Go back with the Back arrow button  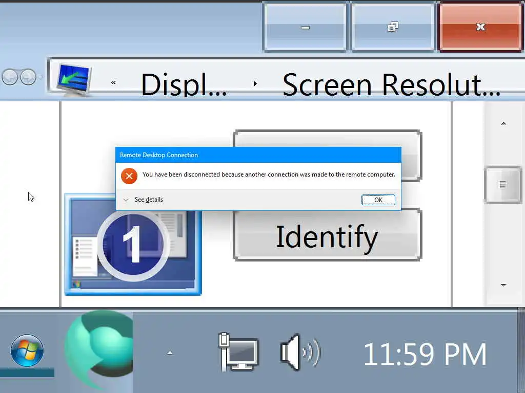click(10, 77)
